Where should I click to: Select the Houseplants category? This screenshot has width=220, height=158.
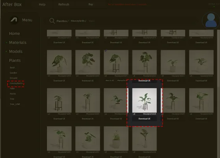pos(16,83)
